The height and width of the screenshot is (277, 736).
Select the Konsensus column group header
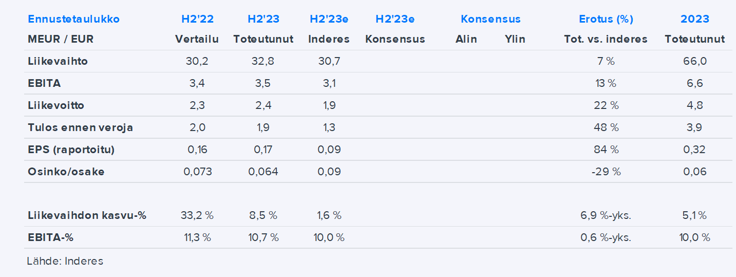[490, 19]
